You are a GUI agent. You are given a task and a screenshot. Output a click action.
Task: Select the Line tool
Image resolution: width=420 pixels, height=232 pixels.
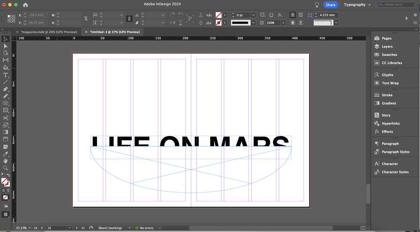pos(5,82)
